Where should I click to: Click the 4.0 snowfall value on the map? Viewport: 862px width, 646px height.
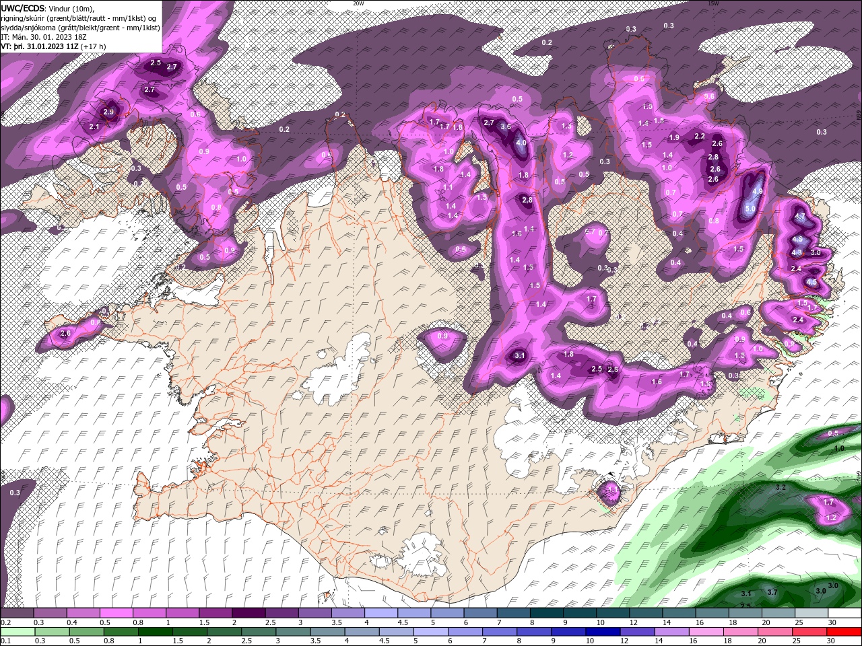point(521,143)
